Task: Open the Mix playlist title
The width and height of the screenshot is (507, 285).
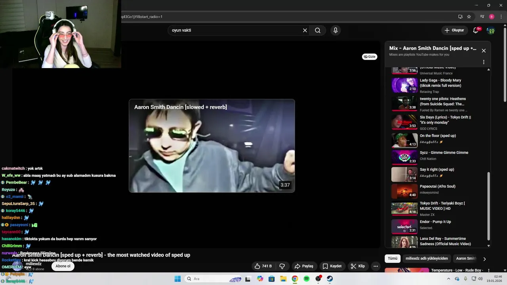Action: click(x=433, y=48)
